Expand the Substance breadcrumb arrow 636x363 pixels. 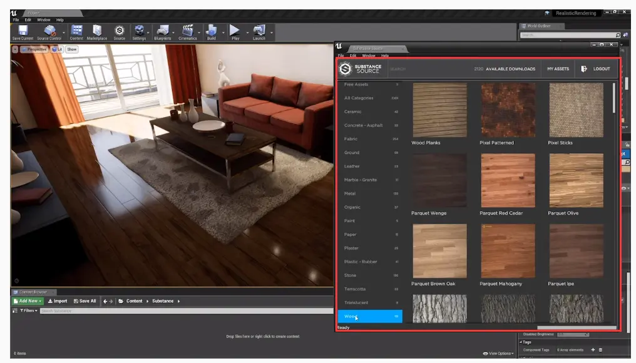(x=179, y=301)
